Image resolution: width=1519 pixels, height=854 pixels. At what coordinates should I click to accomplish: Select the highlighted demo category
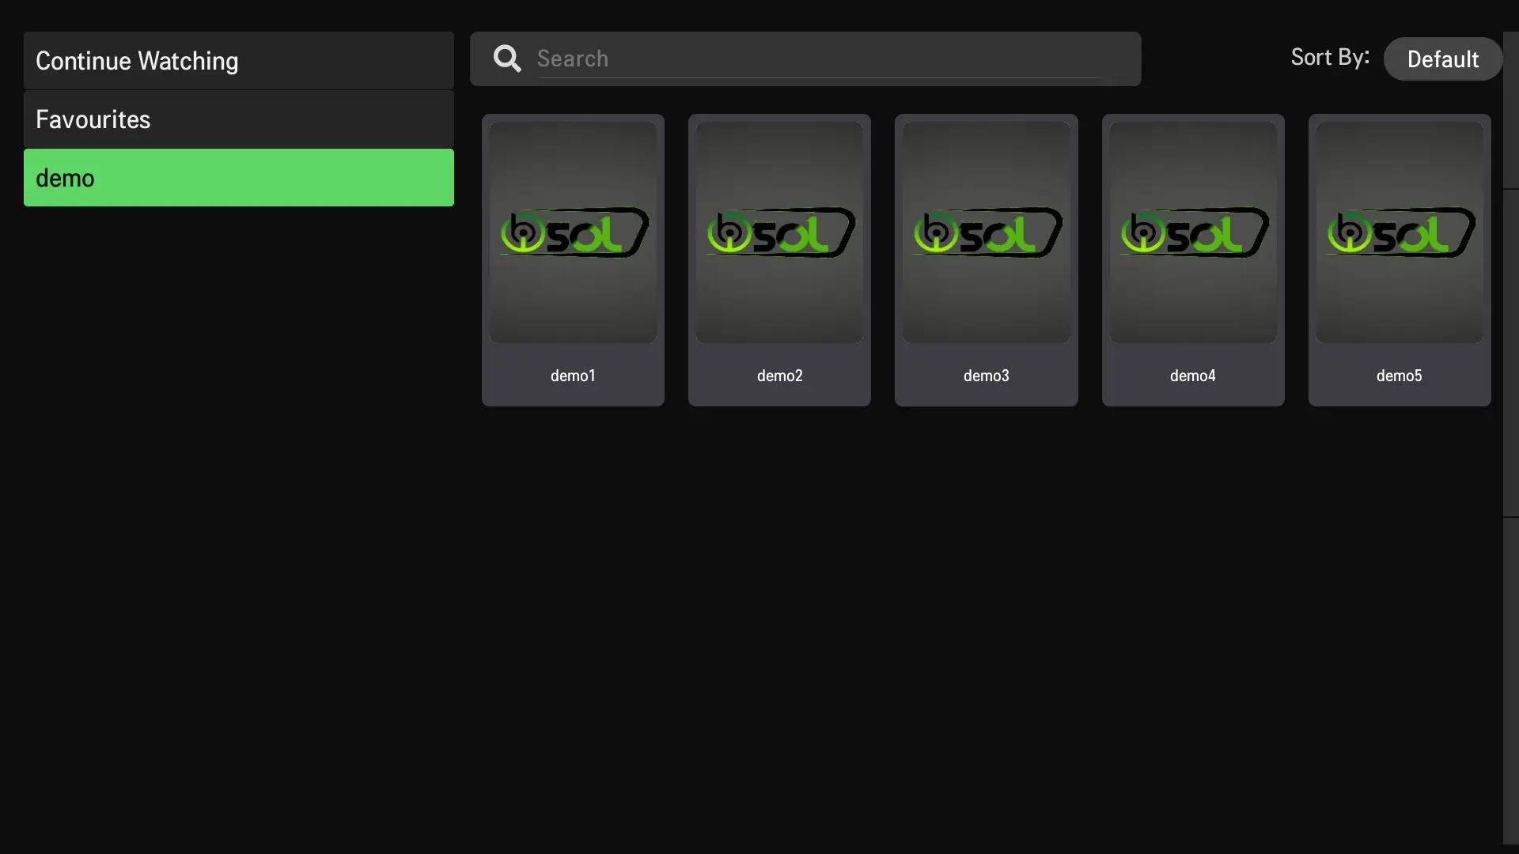tap(238, 178)
